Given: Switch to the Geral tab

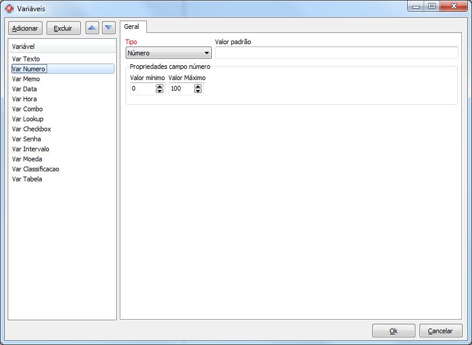Looking at the screenshot, I should 132,27.
